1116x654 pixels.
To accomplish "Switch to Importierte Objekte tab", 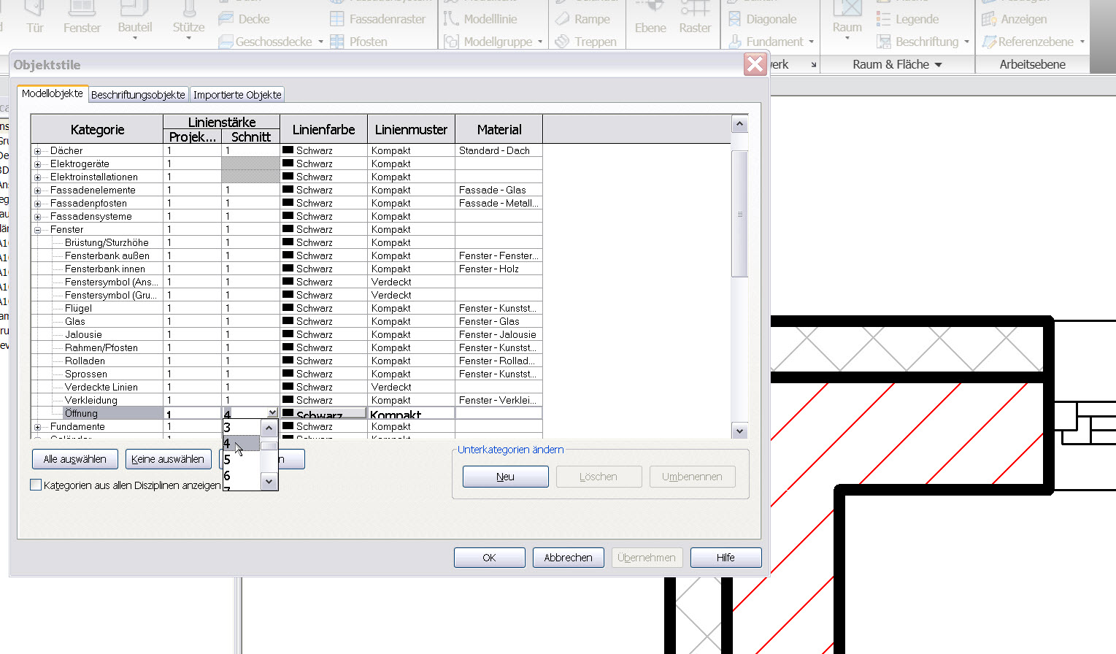I will [237, 95].
